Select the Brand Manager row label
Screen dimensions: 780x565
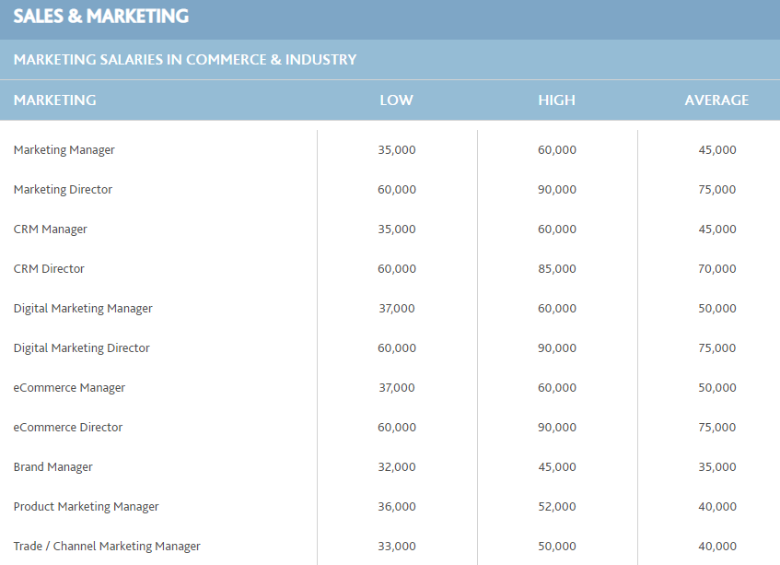(x=53, y=467)
